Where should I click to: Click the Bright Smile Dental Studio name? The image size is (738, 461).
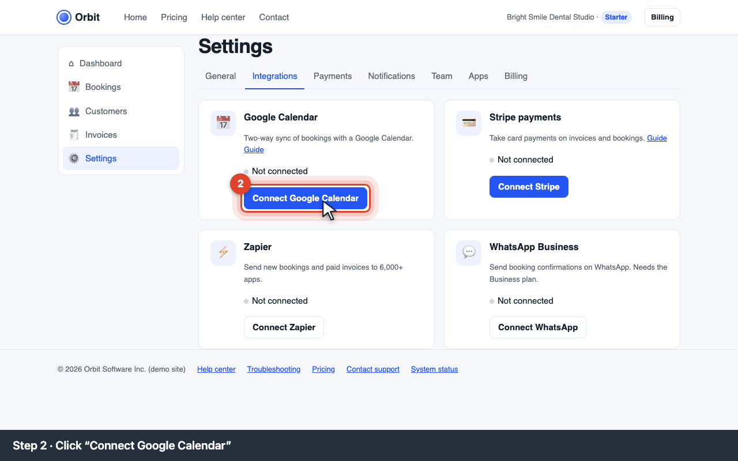551,17
